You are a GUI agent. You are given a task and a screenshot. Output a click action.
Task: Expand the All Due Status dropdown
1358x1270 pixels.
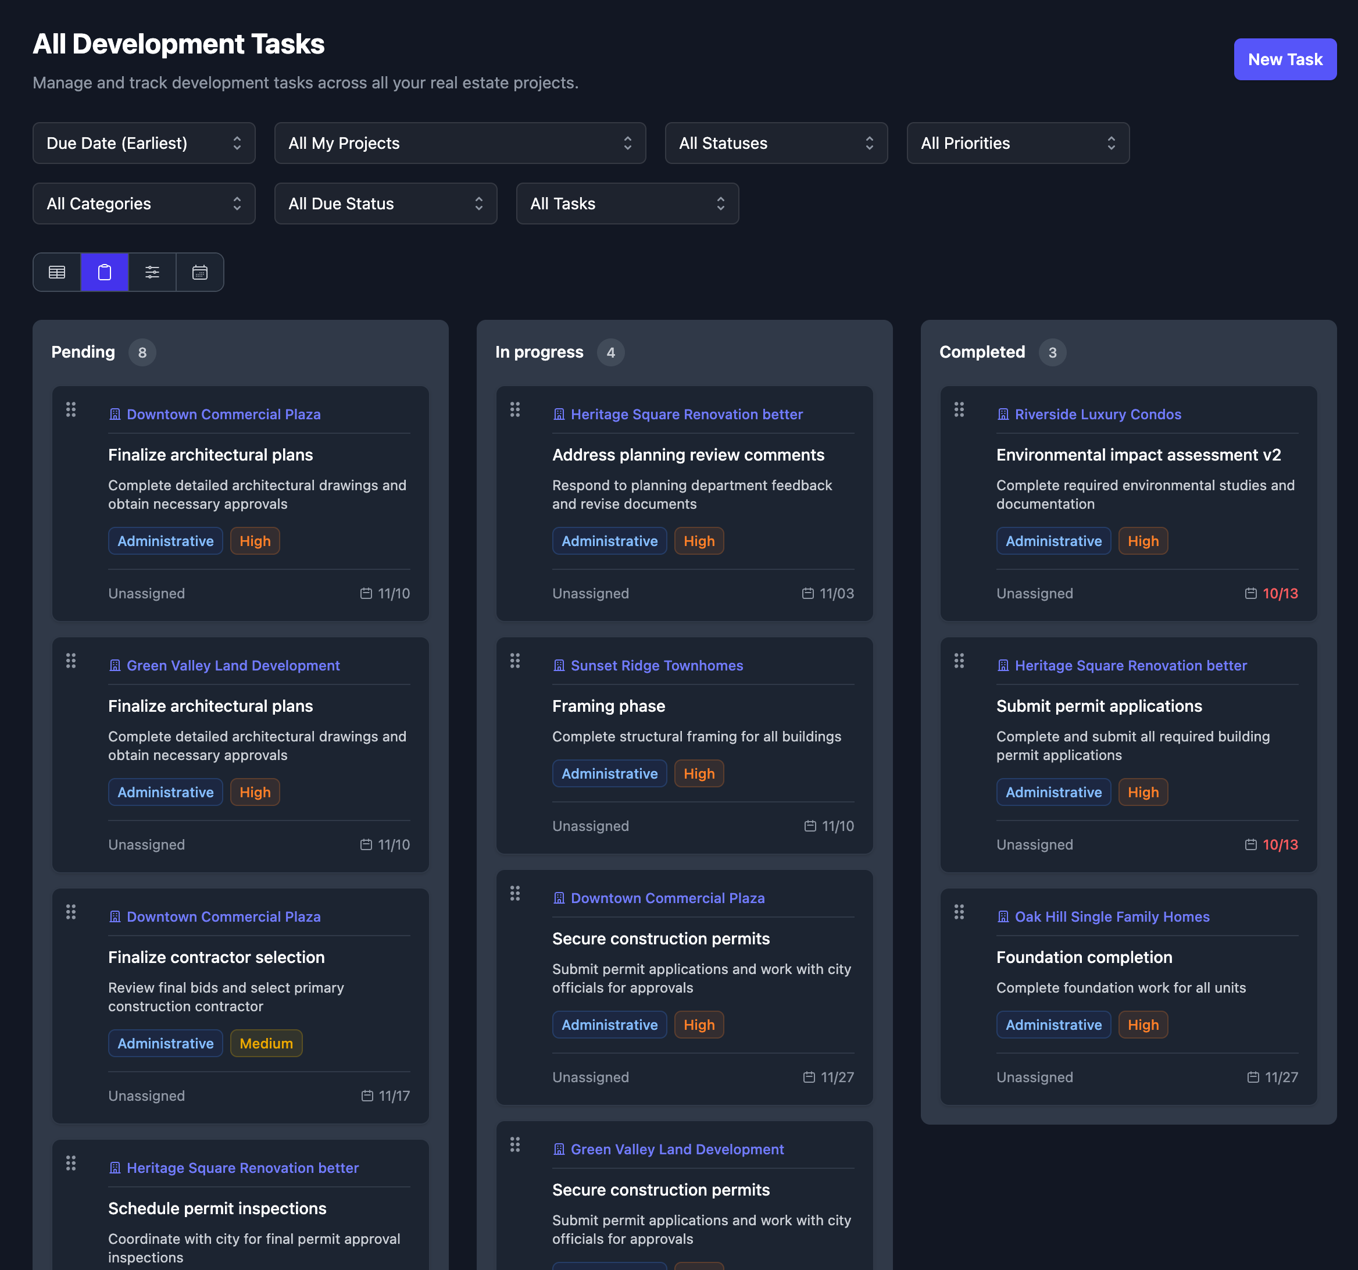385,203
